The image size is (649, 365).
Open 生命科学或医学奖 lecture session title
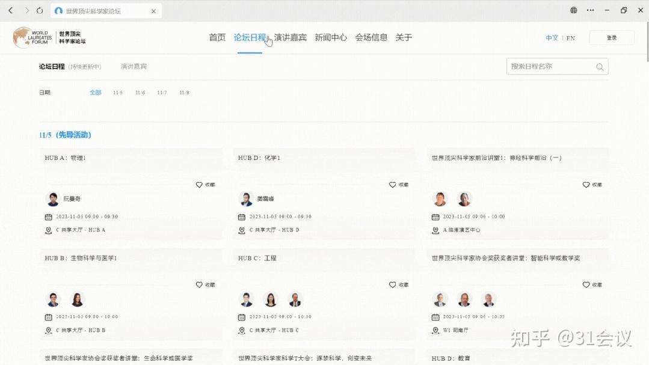[x=118, y=358]
